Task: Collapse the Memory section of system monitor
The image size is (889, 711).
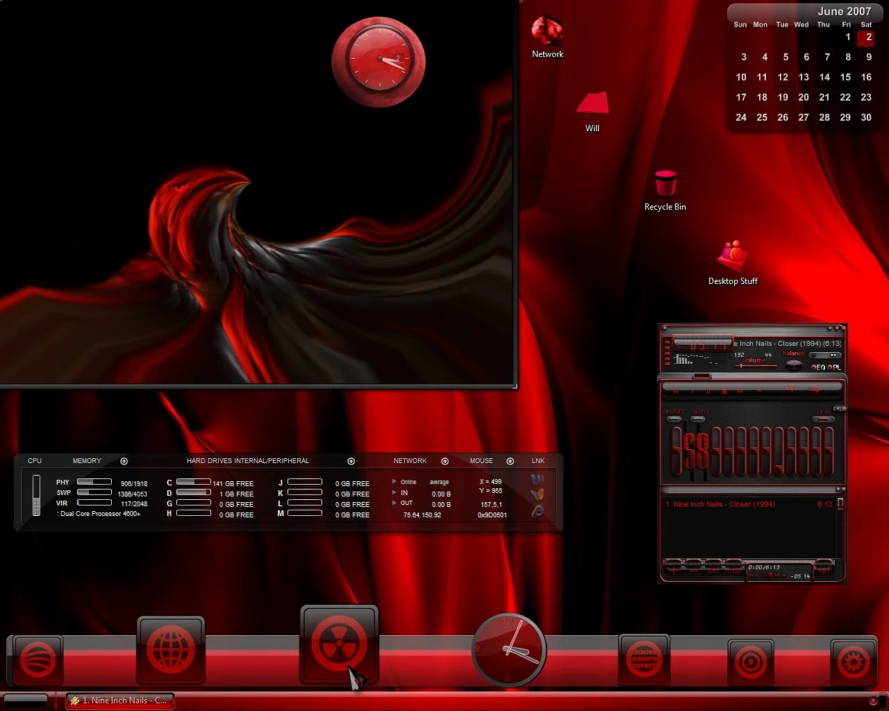Action: click(x=124, y=461)
